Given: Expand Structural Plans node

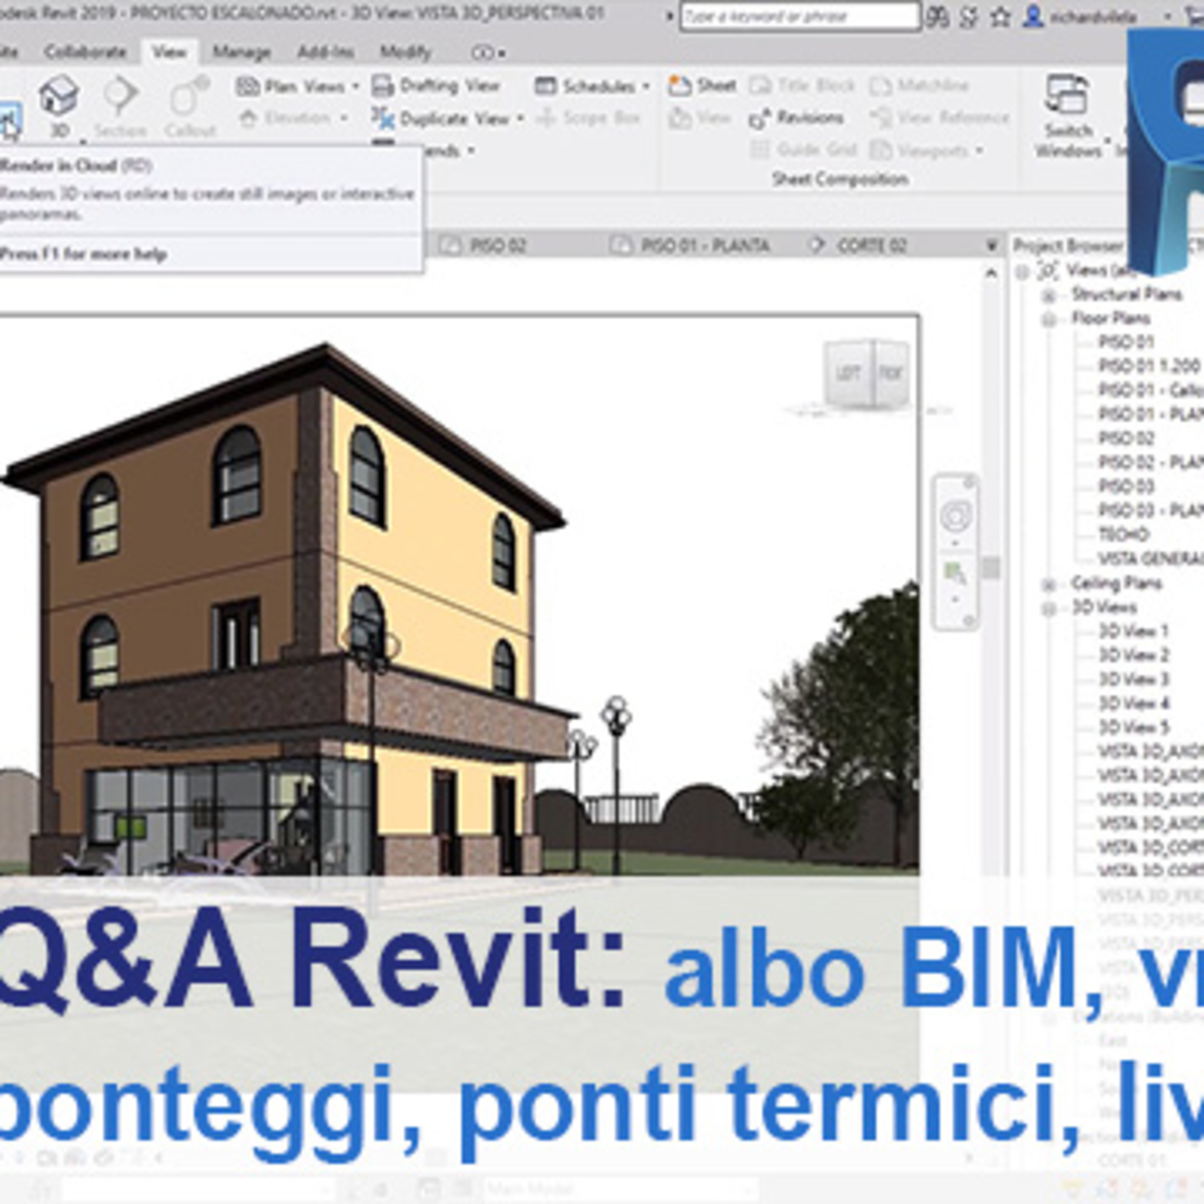Looking at the screenshot, I should coord(1049,295).
